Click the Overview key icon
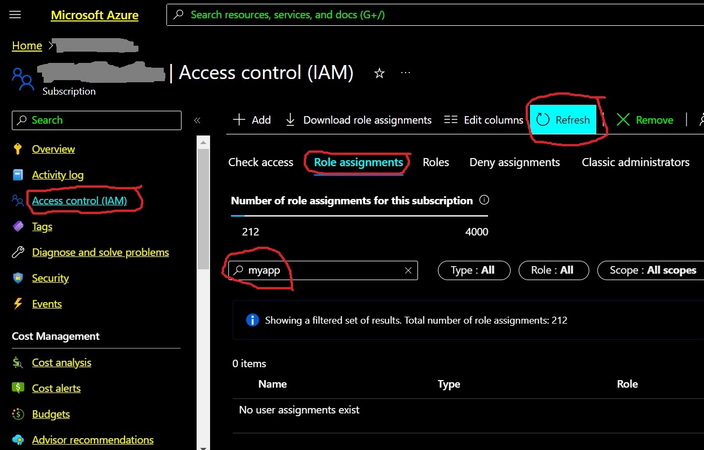 point(18,149)
